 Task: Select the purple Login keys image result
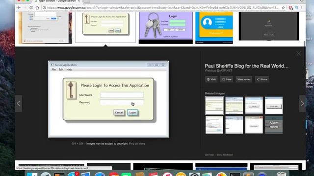tap(166, 27)
